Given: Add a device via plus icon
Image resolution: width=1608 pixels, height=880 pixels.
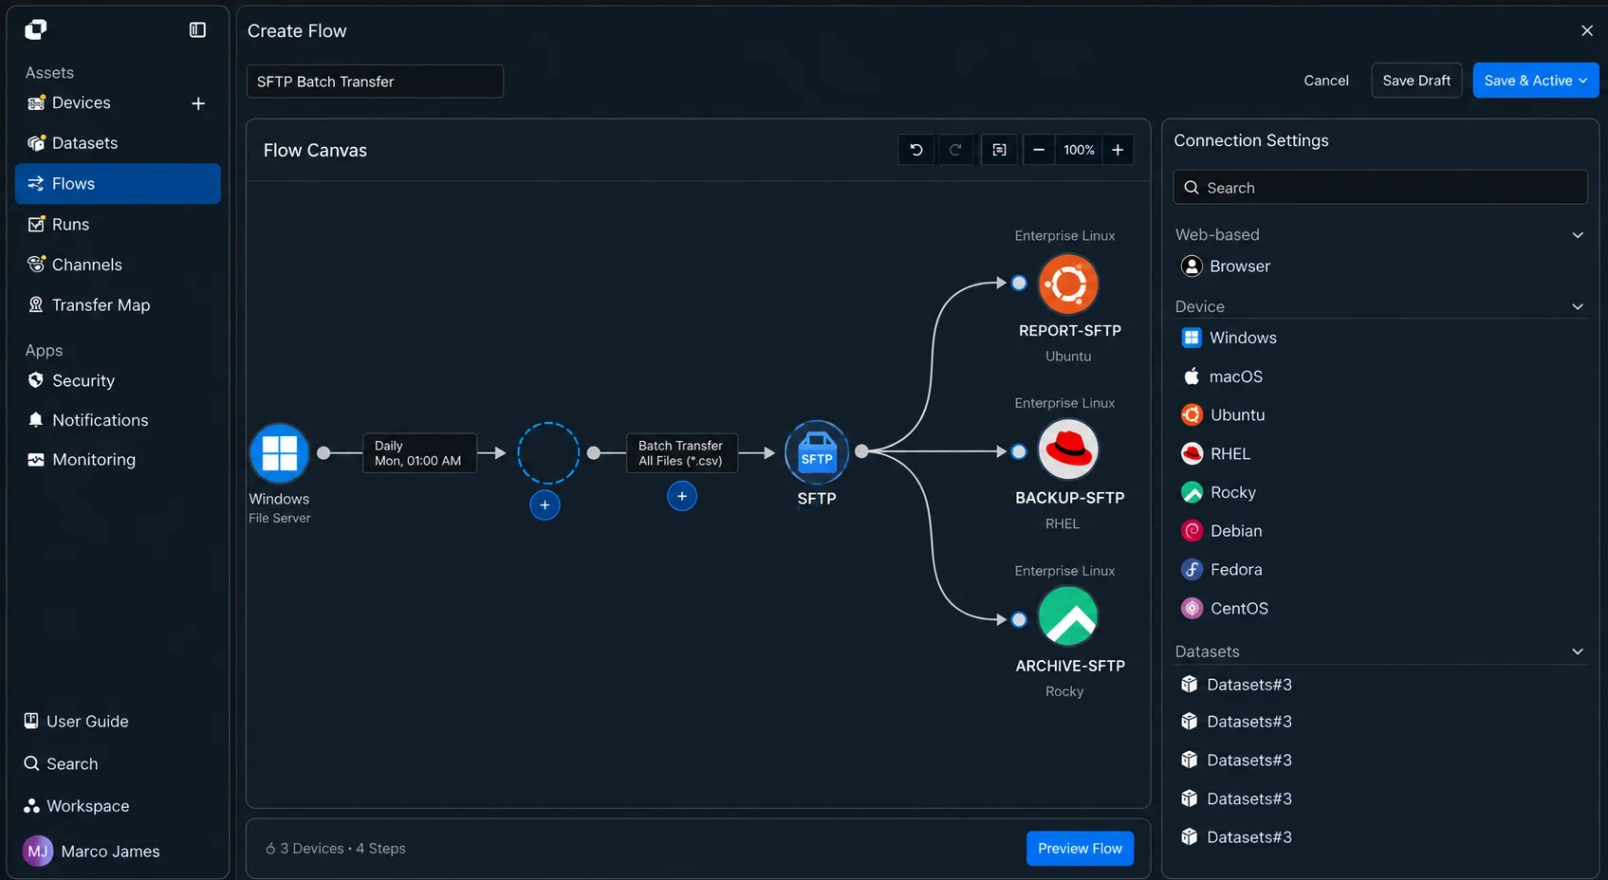Looking at the screenshot, I should [x=198, y=103].
